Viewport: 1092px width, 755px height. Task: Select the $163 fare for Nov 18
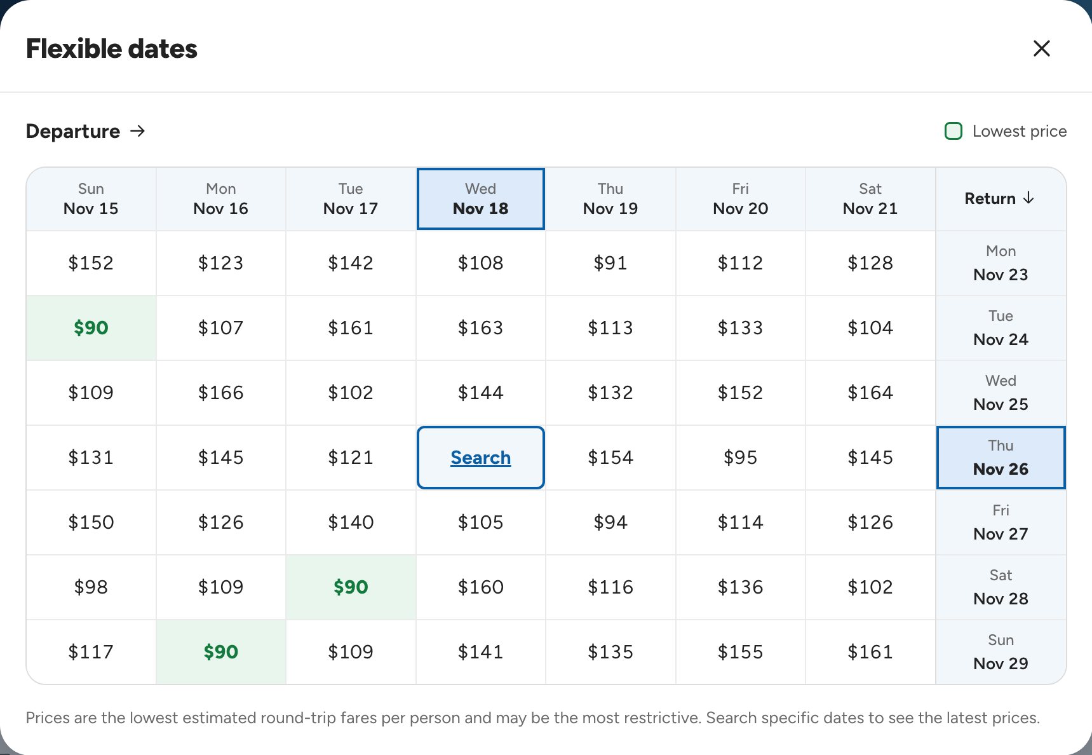pyautogui.click(x=481, y=328)
